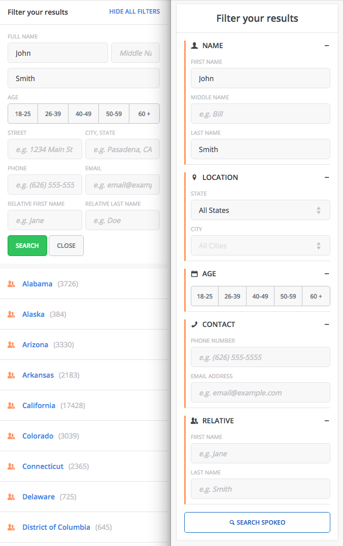Click the two-person icon in RELATIVE header
Viewport: 343px width, 546px height.
pos(194,421)
